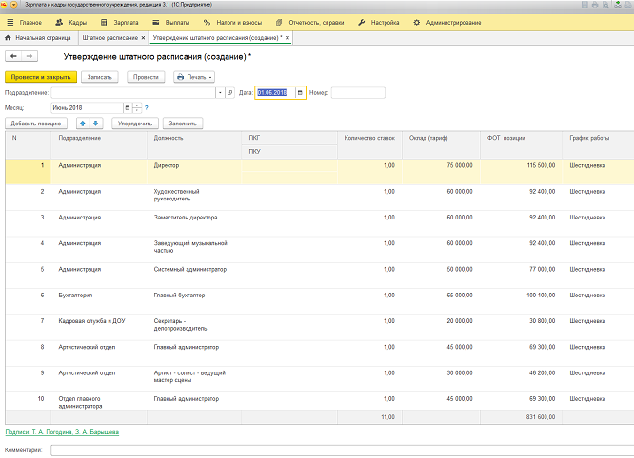Switch to the Начальная страница tab
Viewport: 634px width, 458px height.
click(x=38, y=37)
